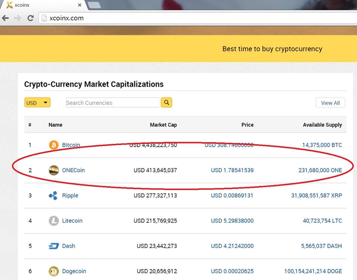Click market cap USD 215,769,925

click(x=155, y=221)
